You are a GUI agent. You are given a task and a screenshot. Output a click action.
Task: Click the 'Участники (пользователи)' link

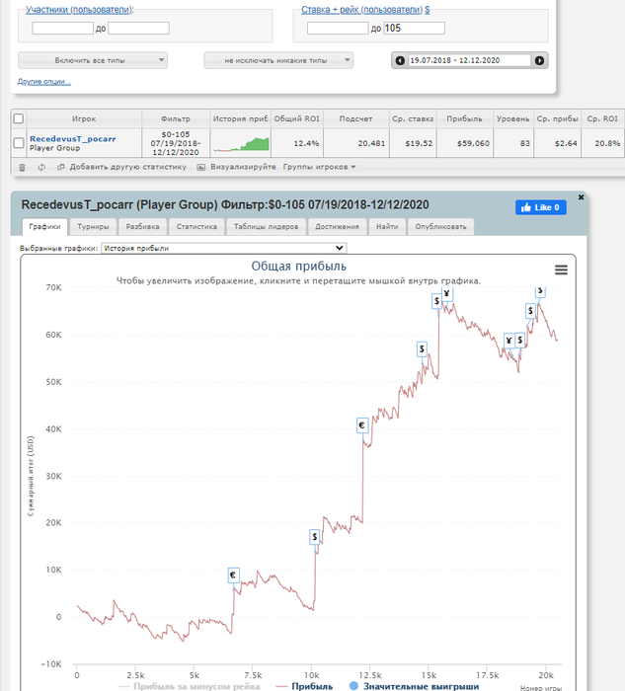point(79,9)
